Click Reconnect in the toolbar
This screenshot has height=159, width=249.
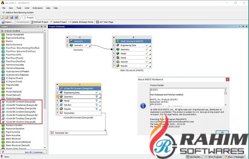pyautogui.click(x=23, y=22)
